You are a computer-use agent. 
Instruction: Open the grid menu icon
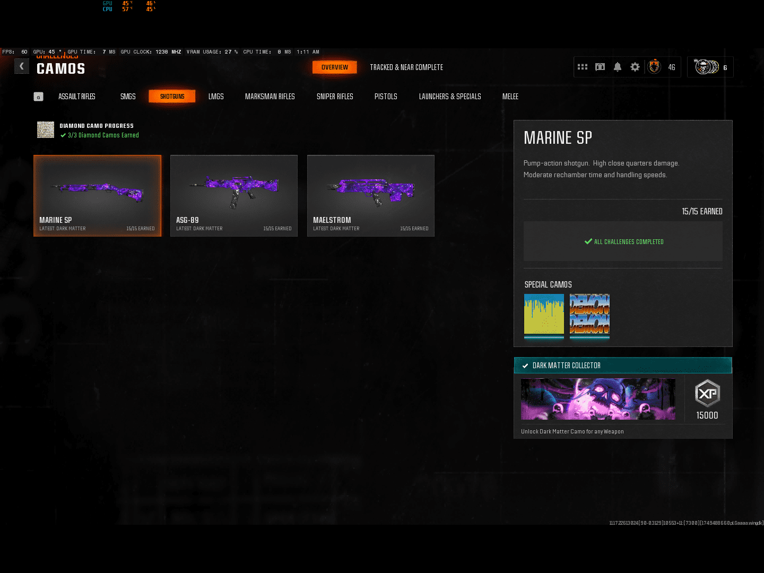coord(583,67)
